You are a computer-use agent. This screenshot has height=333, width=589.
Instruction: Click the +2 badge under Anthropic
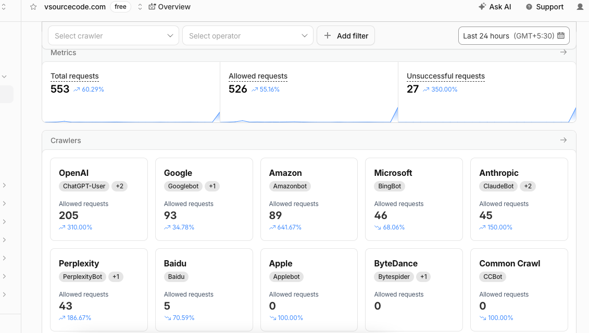(x=528, y=186)
